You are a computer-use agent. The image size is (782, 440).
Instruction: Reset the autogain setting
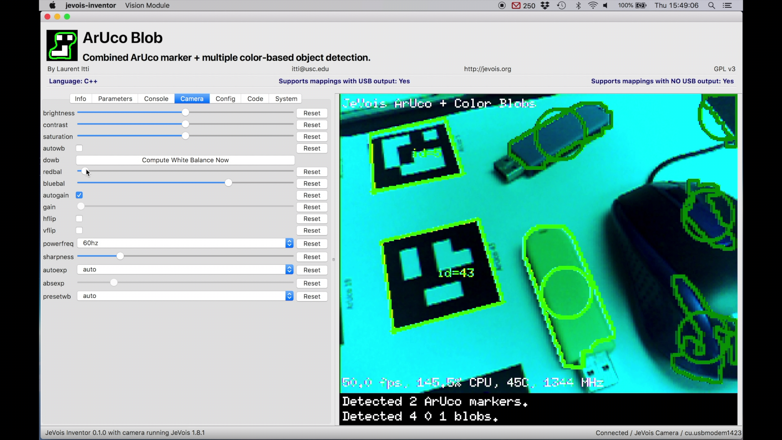[312, 196]
